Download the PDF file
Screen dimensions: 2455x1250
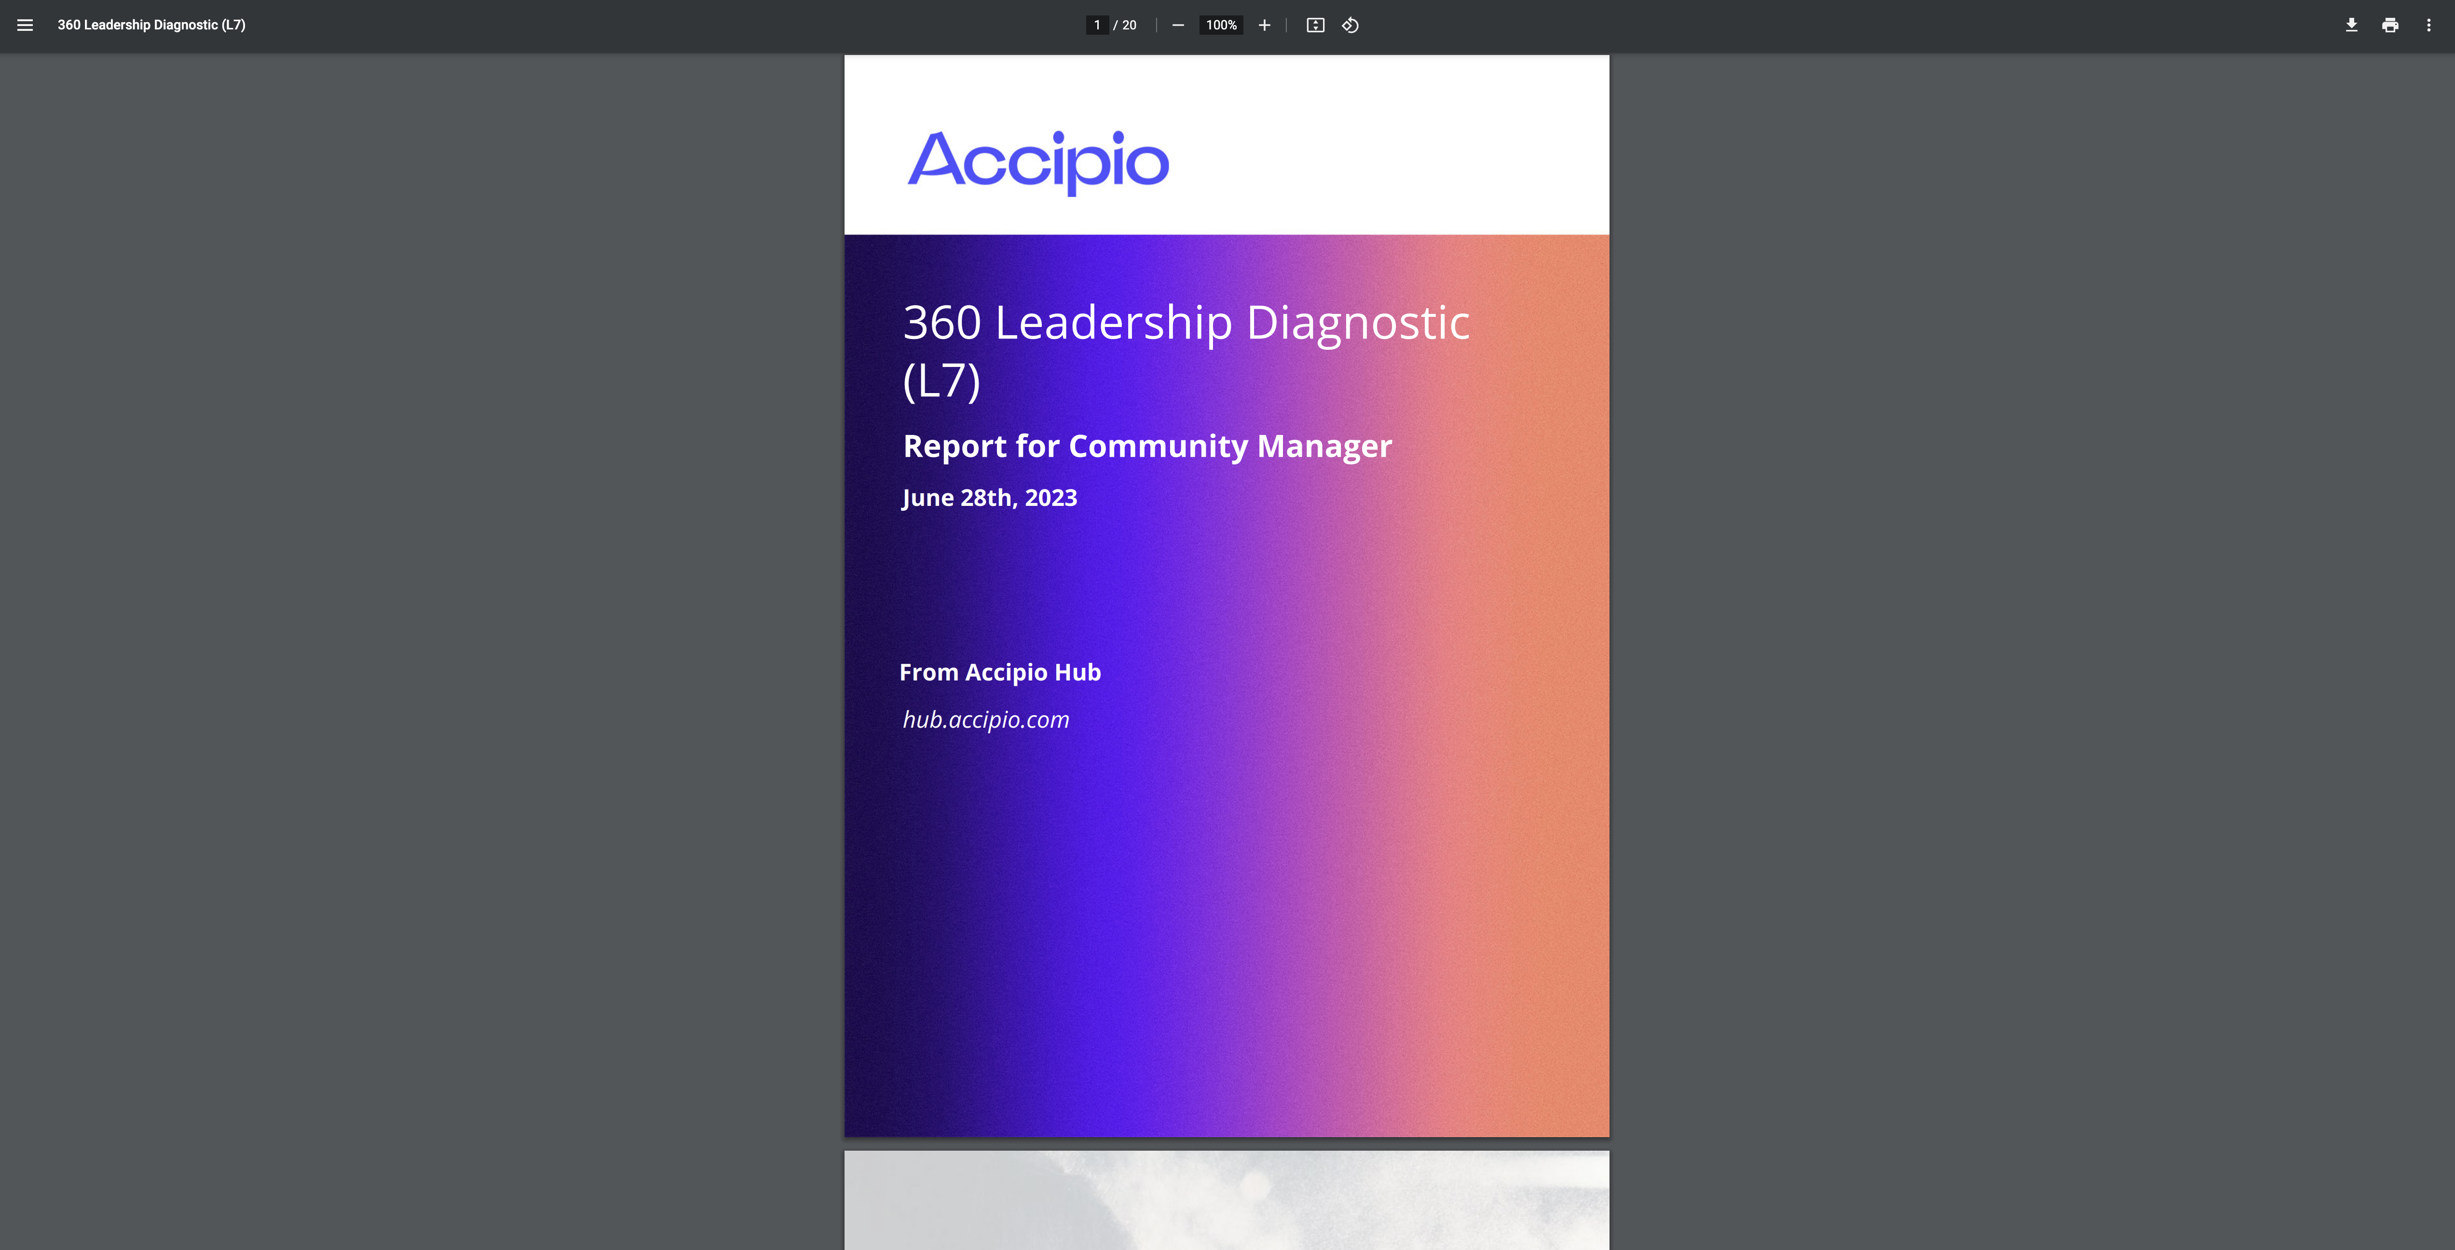[x=2351, y=26]
